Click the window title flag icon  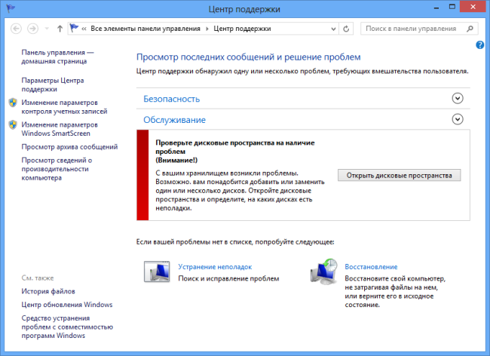[x=10, y=8]
